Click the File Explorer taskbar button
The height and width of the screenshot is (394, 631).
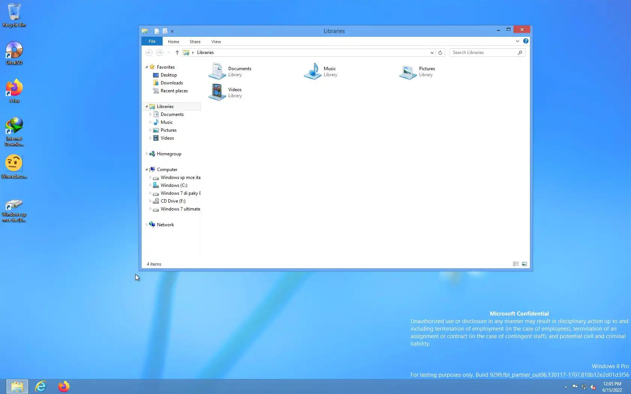[17, 386]
